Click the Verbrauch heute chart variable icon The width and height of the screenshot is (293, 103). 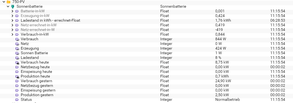click(17, 62)
